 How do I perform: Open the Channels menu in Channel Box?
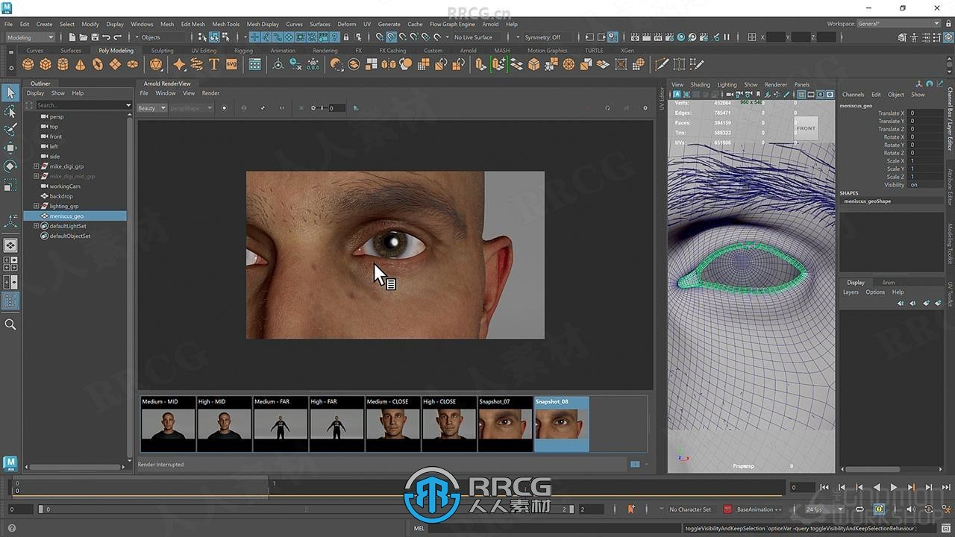coord(853,95)
